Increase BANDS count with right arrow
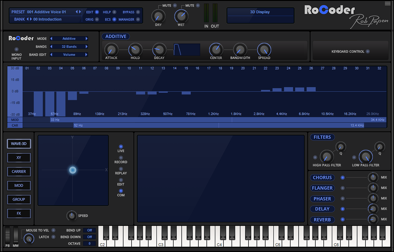Viewport: 394px width, 252px height. point(86,47)
